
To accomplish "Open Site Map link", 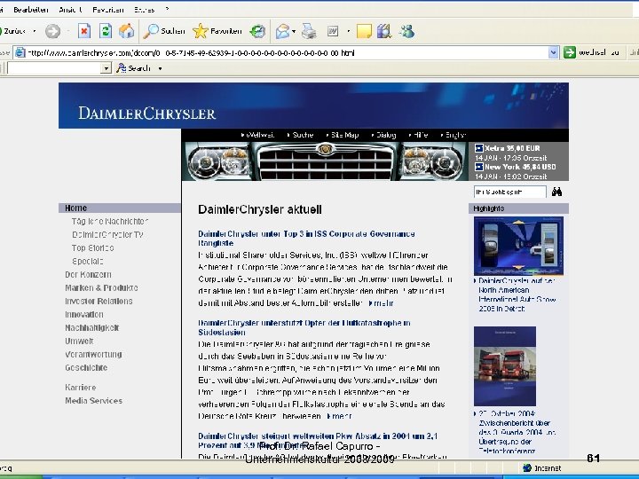I will [343, 135].
